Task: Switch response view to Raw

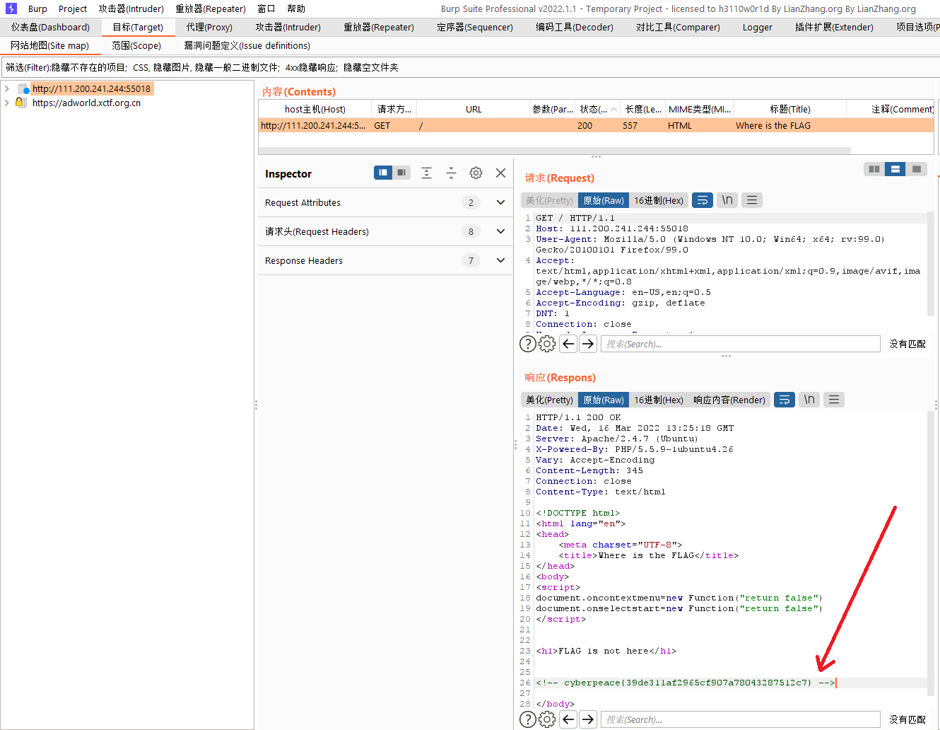Action: tap(604, 400)
